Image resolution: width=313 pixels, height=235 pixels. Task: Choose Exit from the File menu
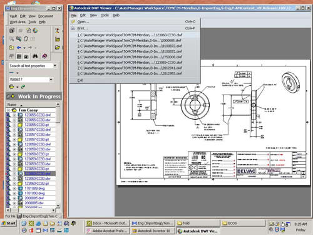point(135,80)
